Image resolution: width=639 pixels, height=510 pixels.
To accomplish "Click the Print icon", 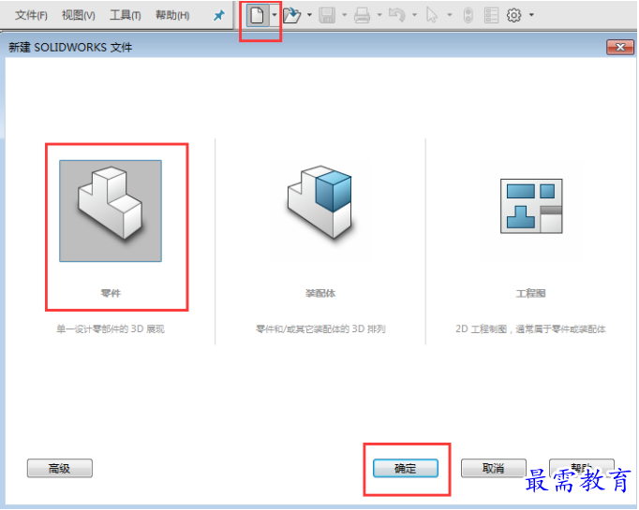I will [x=362, y=16].
